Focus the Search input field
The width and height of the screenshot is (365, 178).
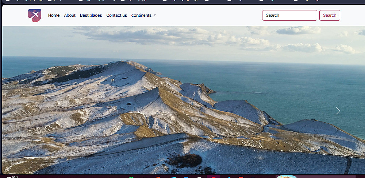click(289, 15)
